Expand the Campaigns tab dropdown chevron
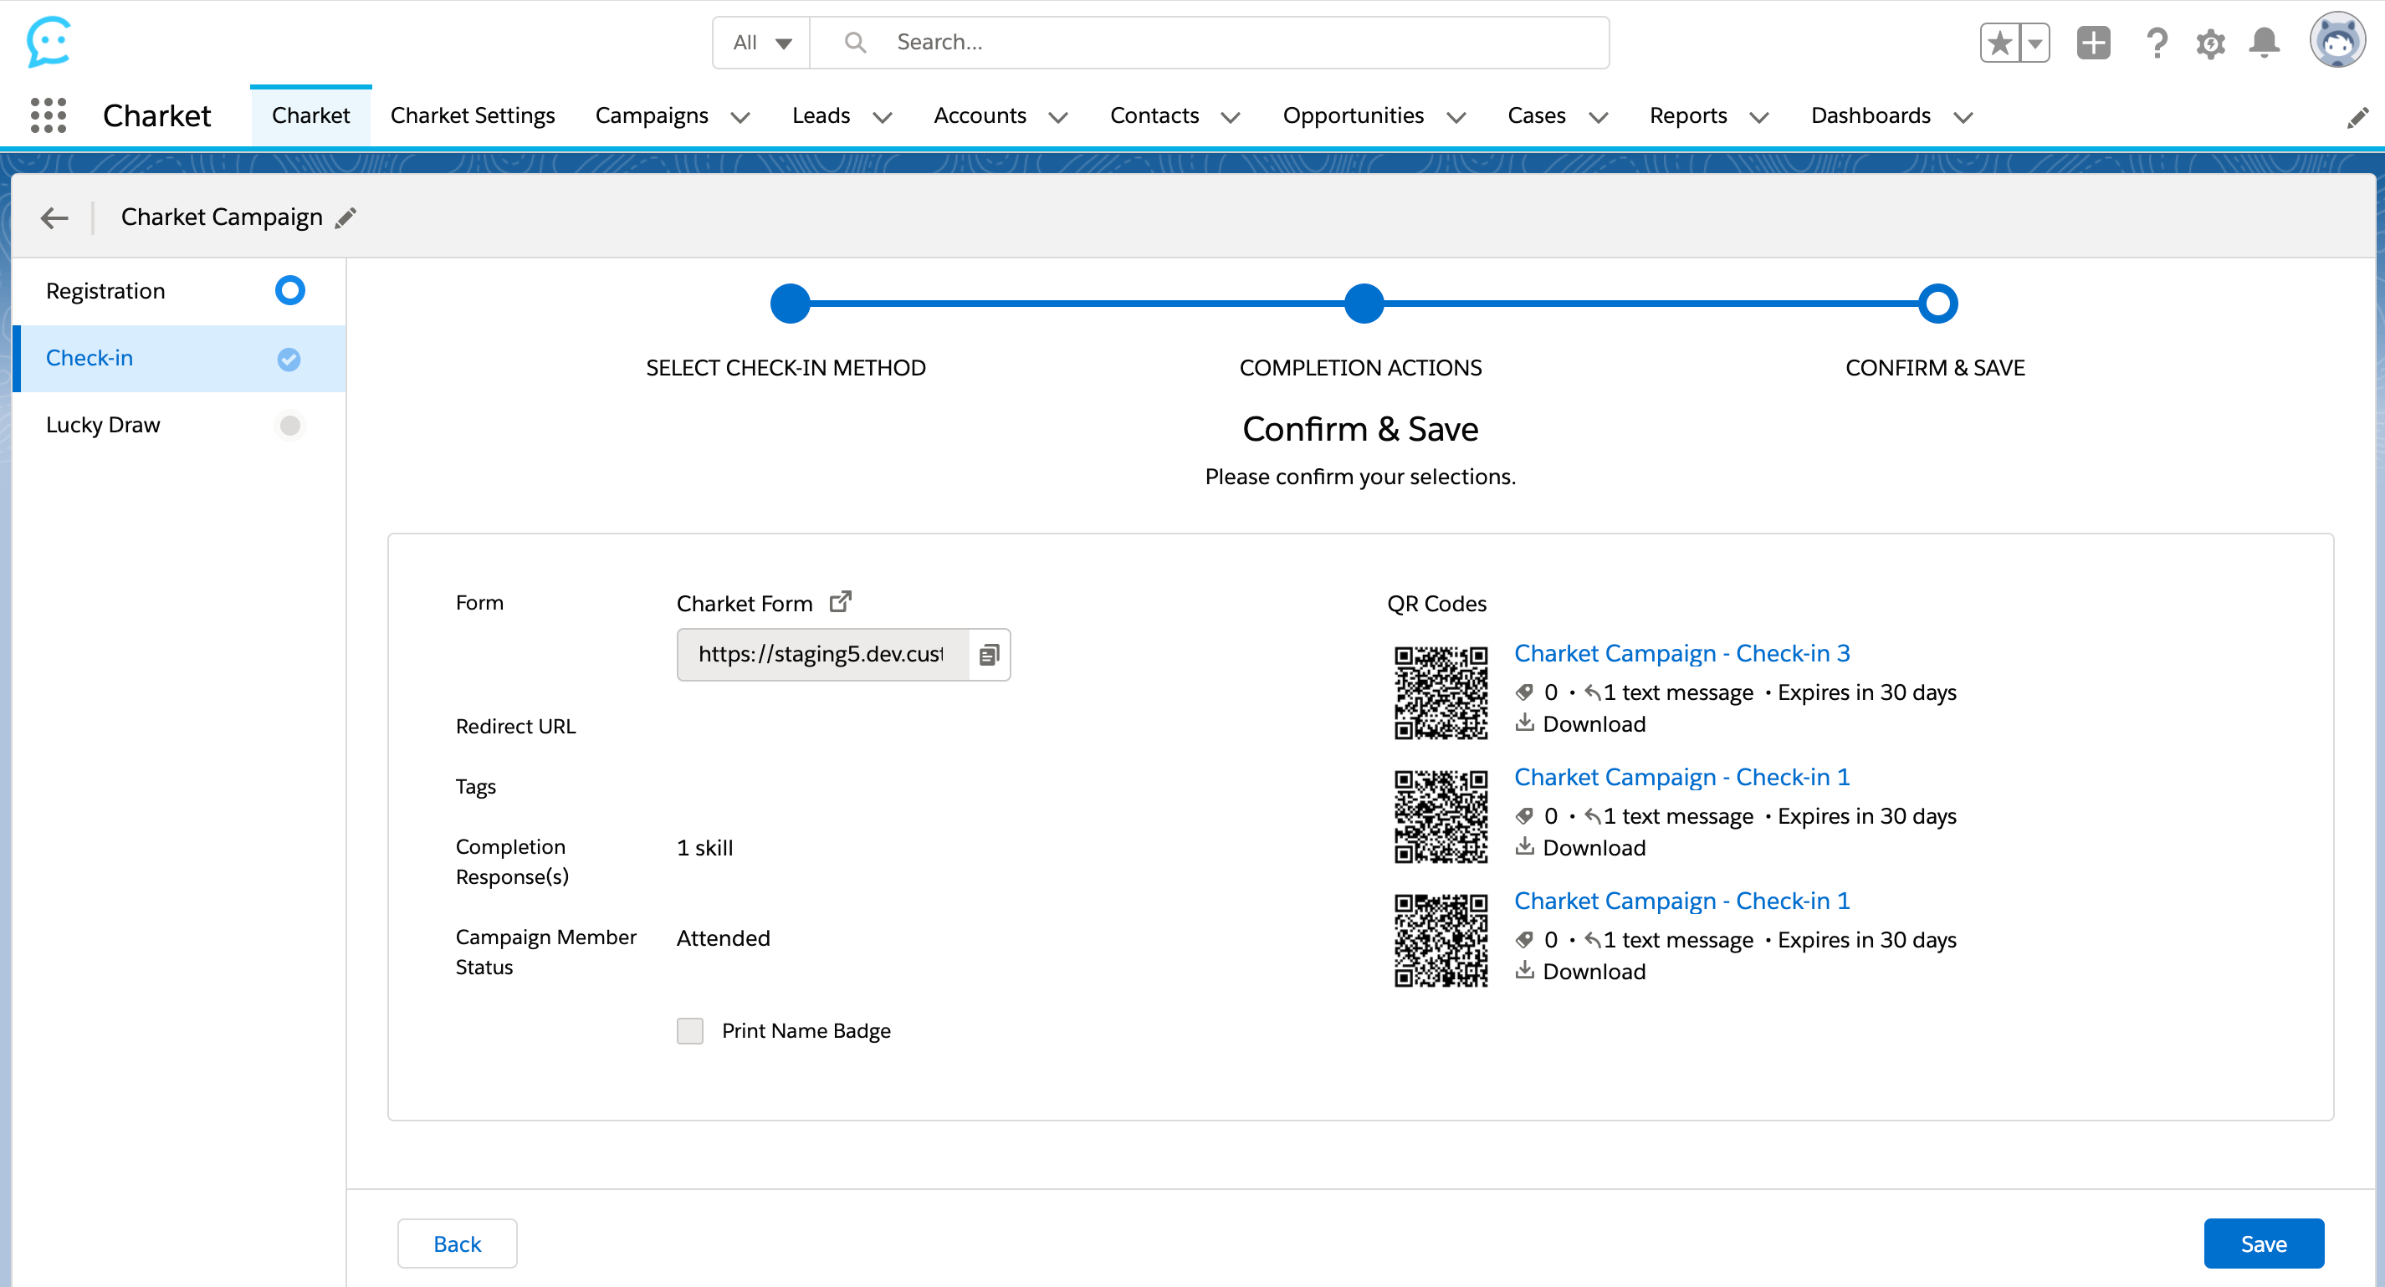This screenshot has height=1287, width=2385. click(x=740, y=118)
